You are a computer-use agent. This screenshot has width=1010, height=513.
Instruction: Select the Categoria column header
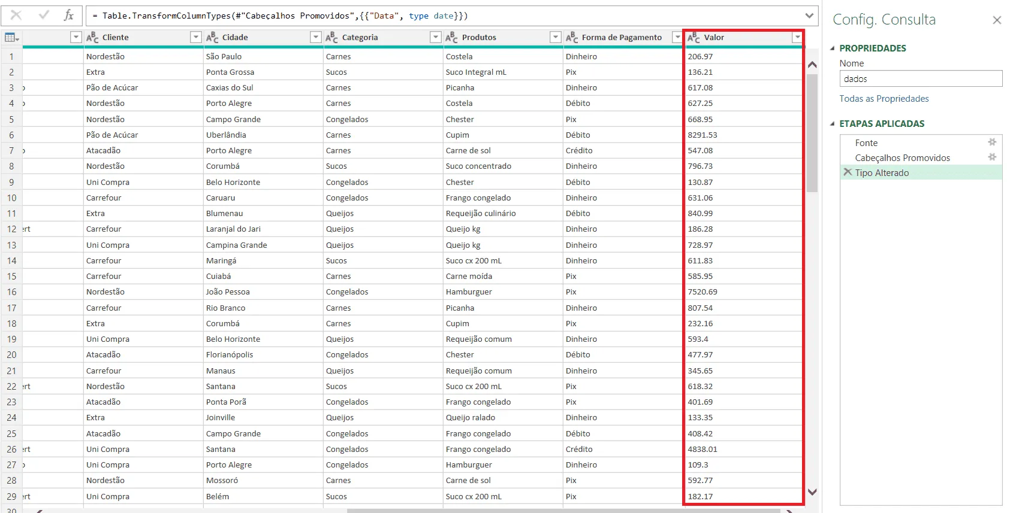pos(382,38)
